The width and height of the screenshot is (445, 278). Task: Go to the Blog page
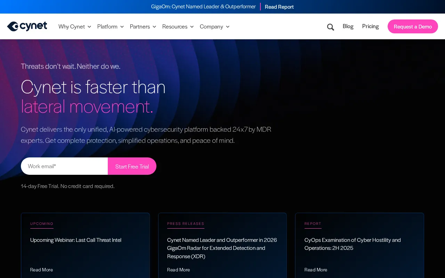348,26
